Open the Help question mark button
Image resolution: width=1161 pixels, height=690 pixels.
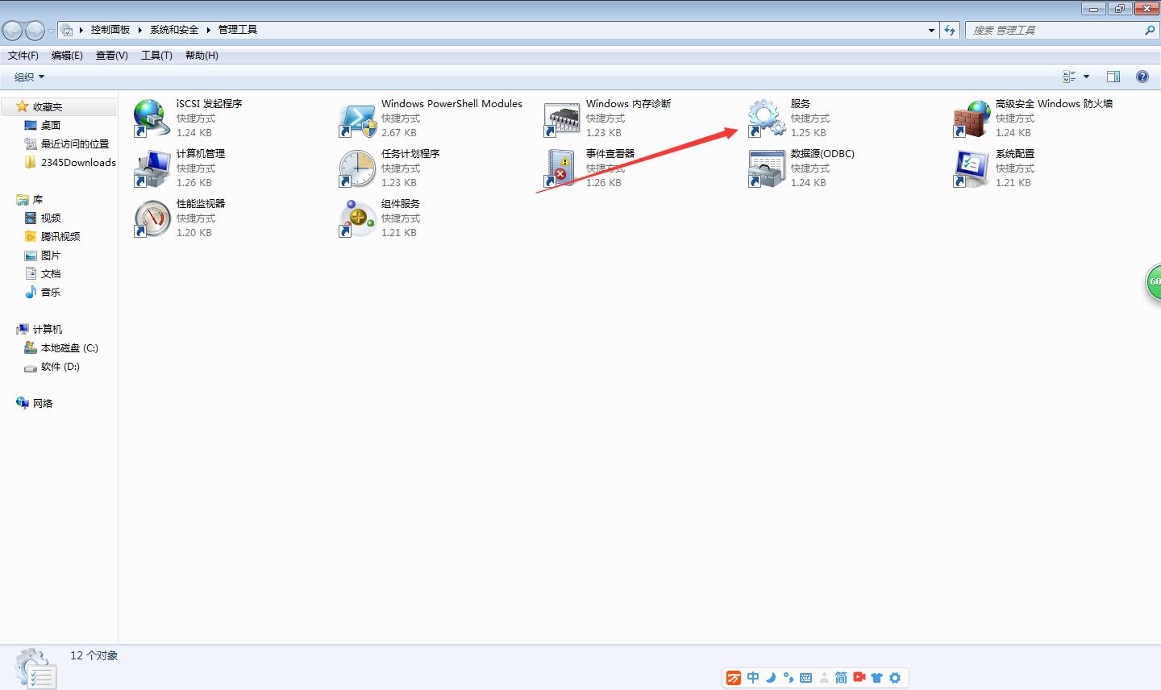tap(1142, 77)
